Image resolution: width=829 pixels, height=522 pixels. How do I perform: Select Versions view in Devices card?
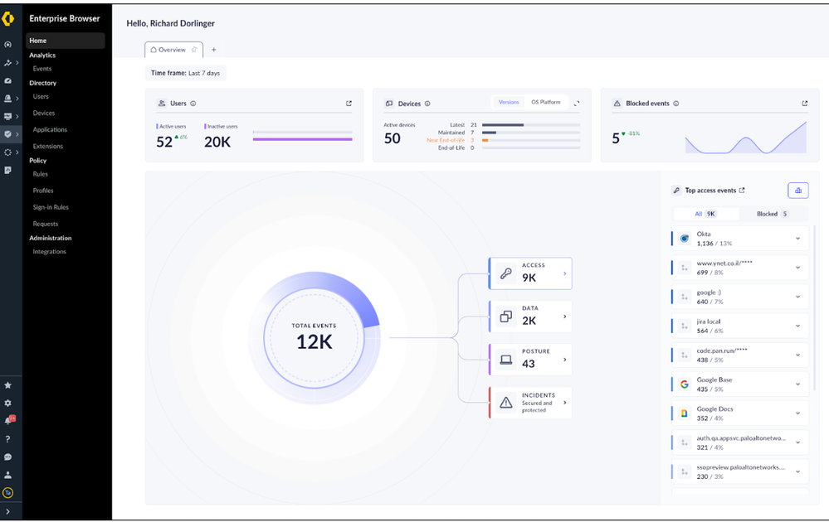[x=509, y=103]
